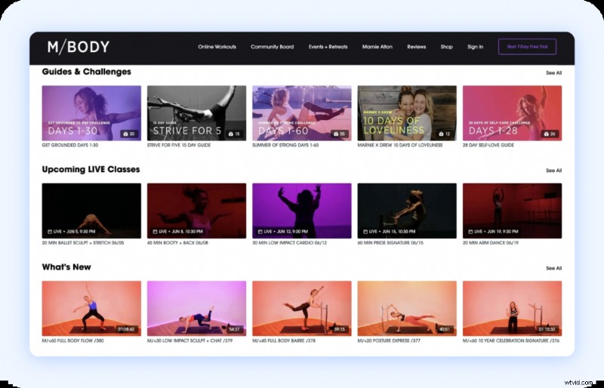
Task: Click the 55 videos badge on Summer of Strong
Action: (x=339, y=134)
